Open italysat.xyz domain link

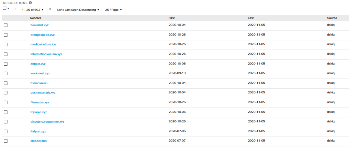(x=38, y=131)
